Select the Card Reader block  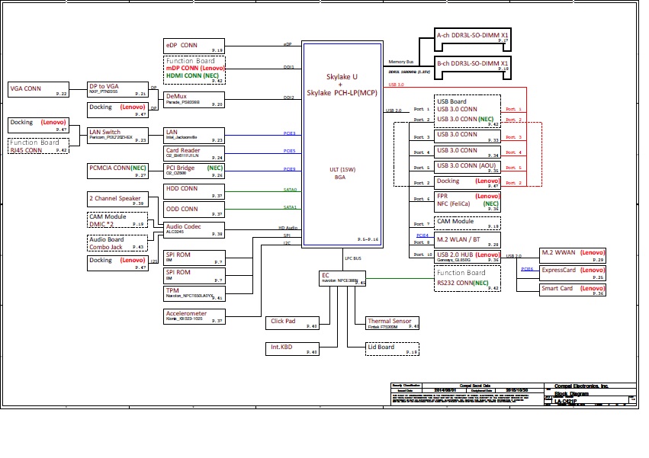(x=194, y=153)
